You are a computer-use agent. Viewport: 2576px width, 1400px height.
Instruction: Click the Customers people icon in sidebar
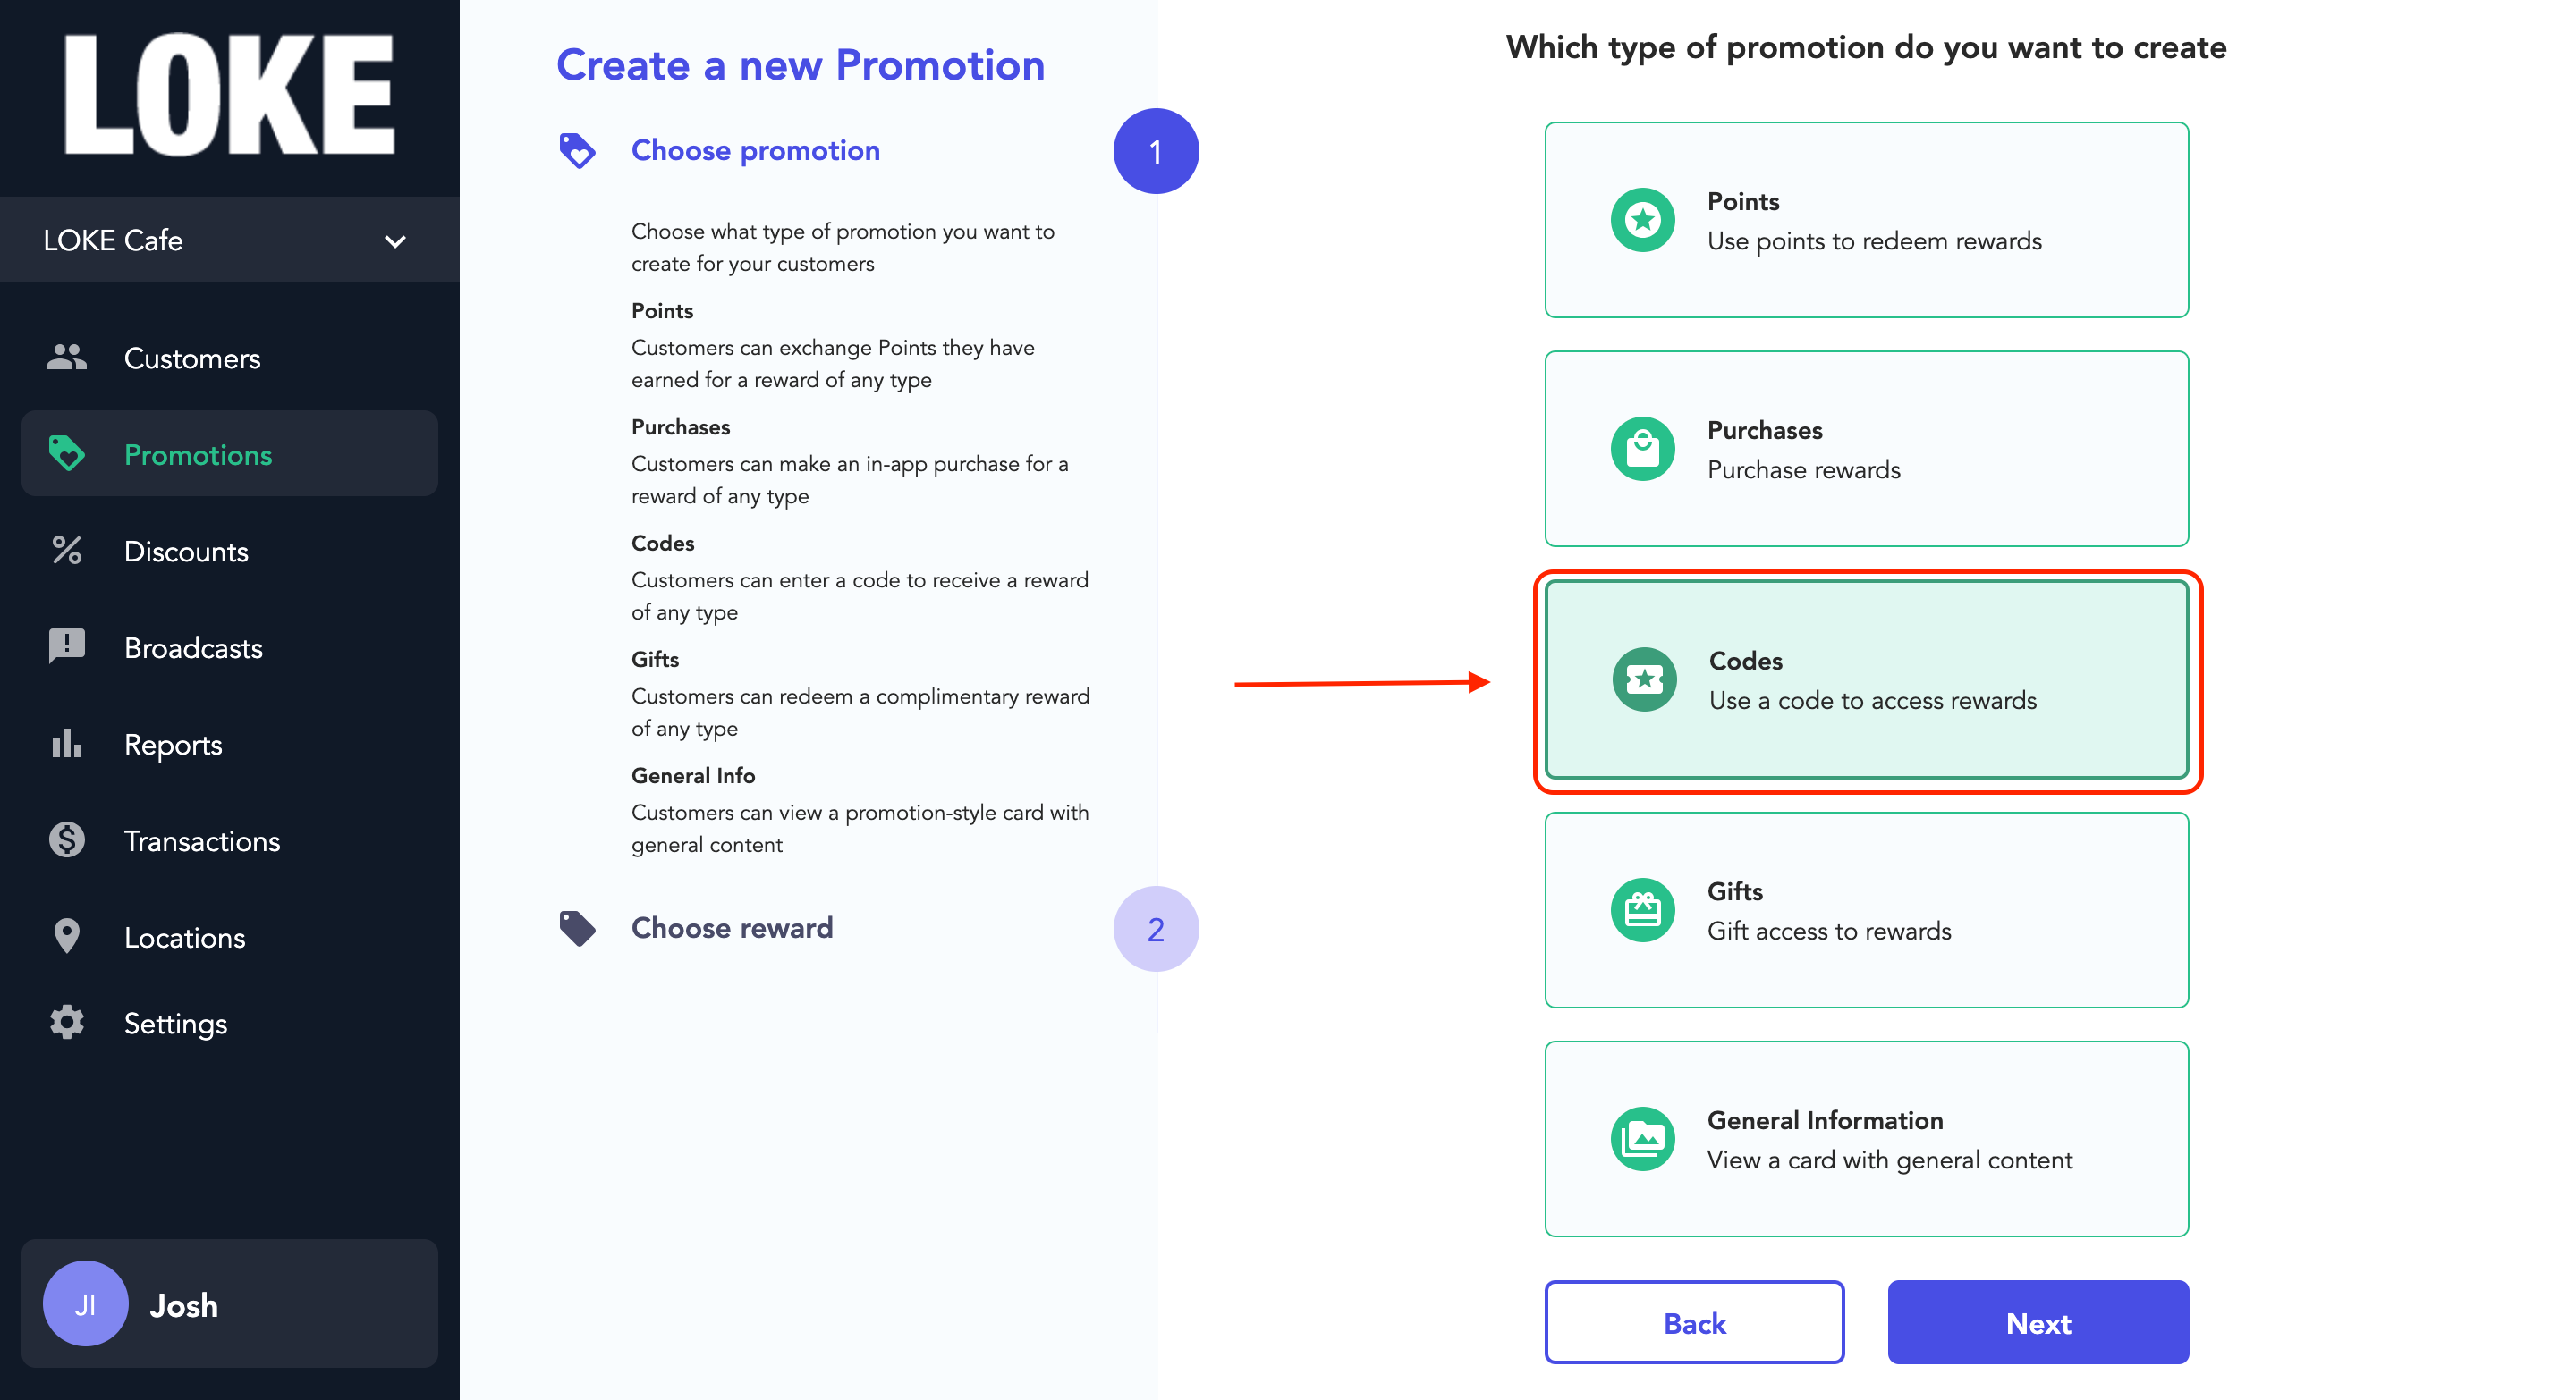coord(66,358)
